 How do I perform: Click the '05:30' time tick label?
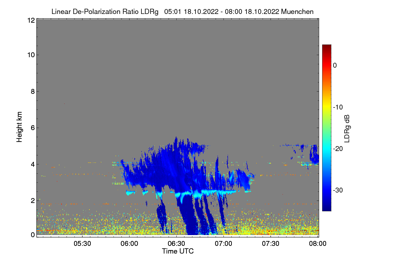point(82,244)
